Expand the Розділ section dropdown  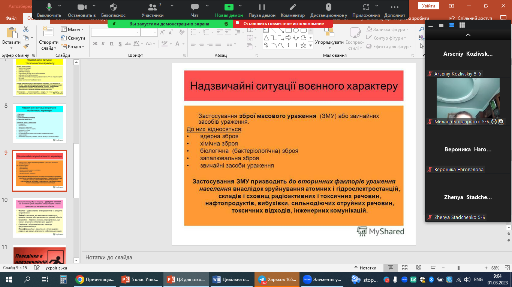[x=73, y=47]
